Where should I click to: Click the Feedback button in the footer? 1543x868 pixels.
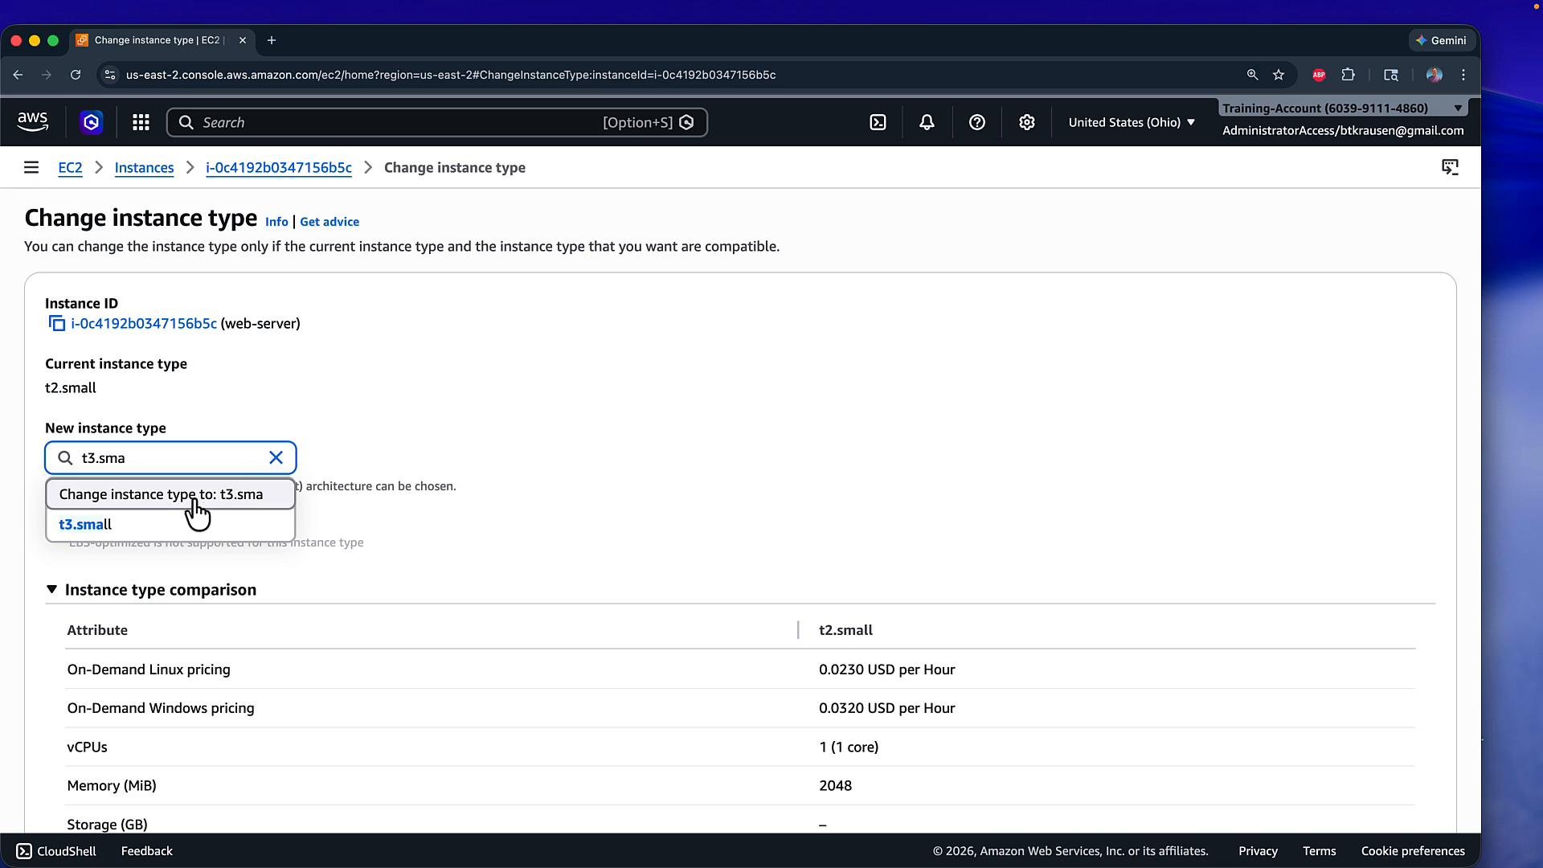point(146,851)
